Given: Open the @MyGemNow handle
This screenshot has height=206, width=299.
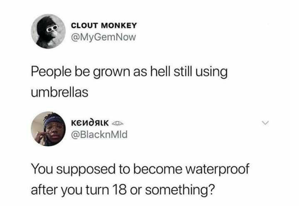Looking at the screenshot, I should pyautogui.click(x=103, y=37).
